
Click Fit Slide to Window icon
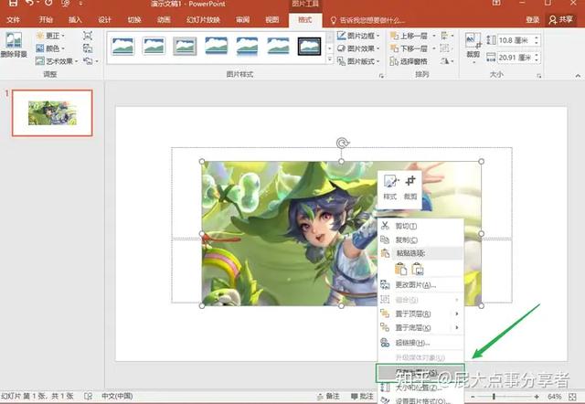(573, 396)
